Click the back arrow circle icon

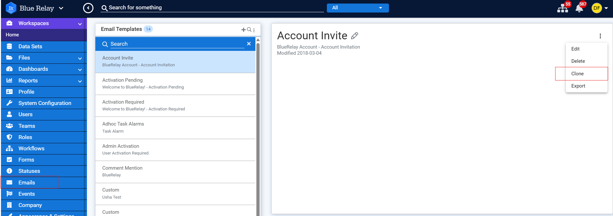88,8
